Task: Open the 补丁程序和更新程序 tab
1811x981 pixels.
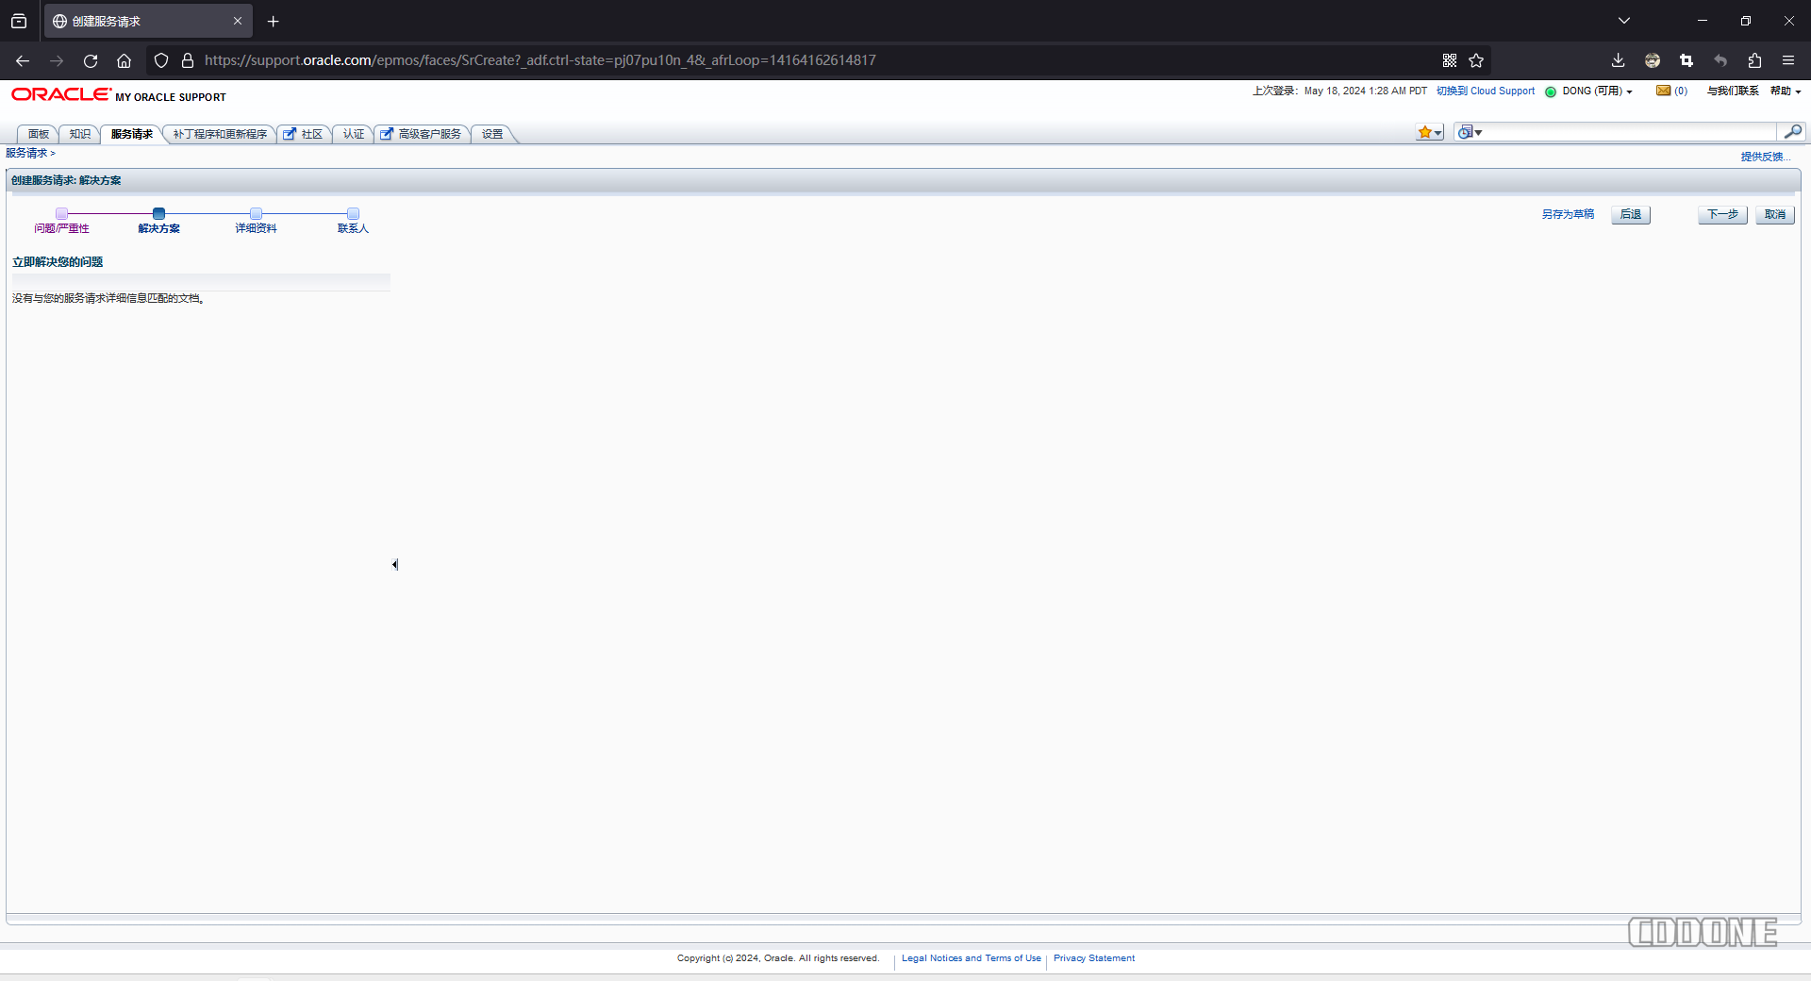Action: point(220,134)
